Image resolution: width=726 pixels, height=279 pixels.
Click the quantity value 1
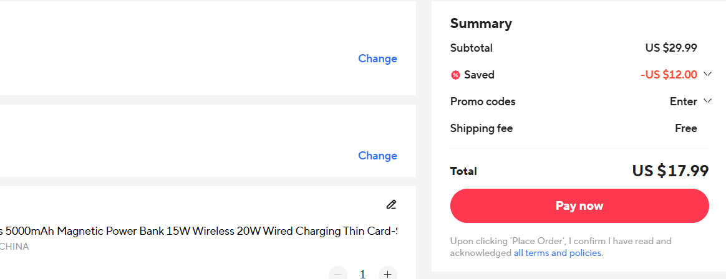pos(362,273)
